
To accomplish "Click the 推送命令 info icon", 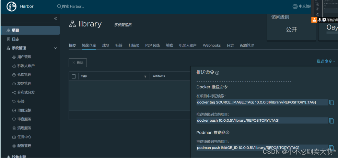I will point(217,73).
